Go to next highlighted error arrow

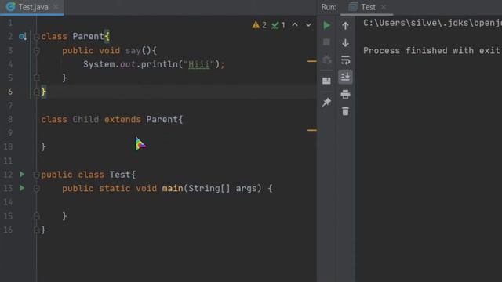[x=308, y=24]
